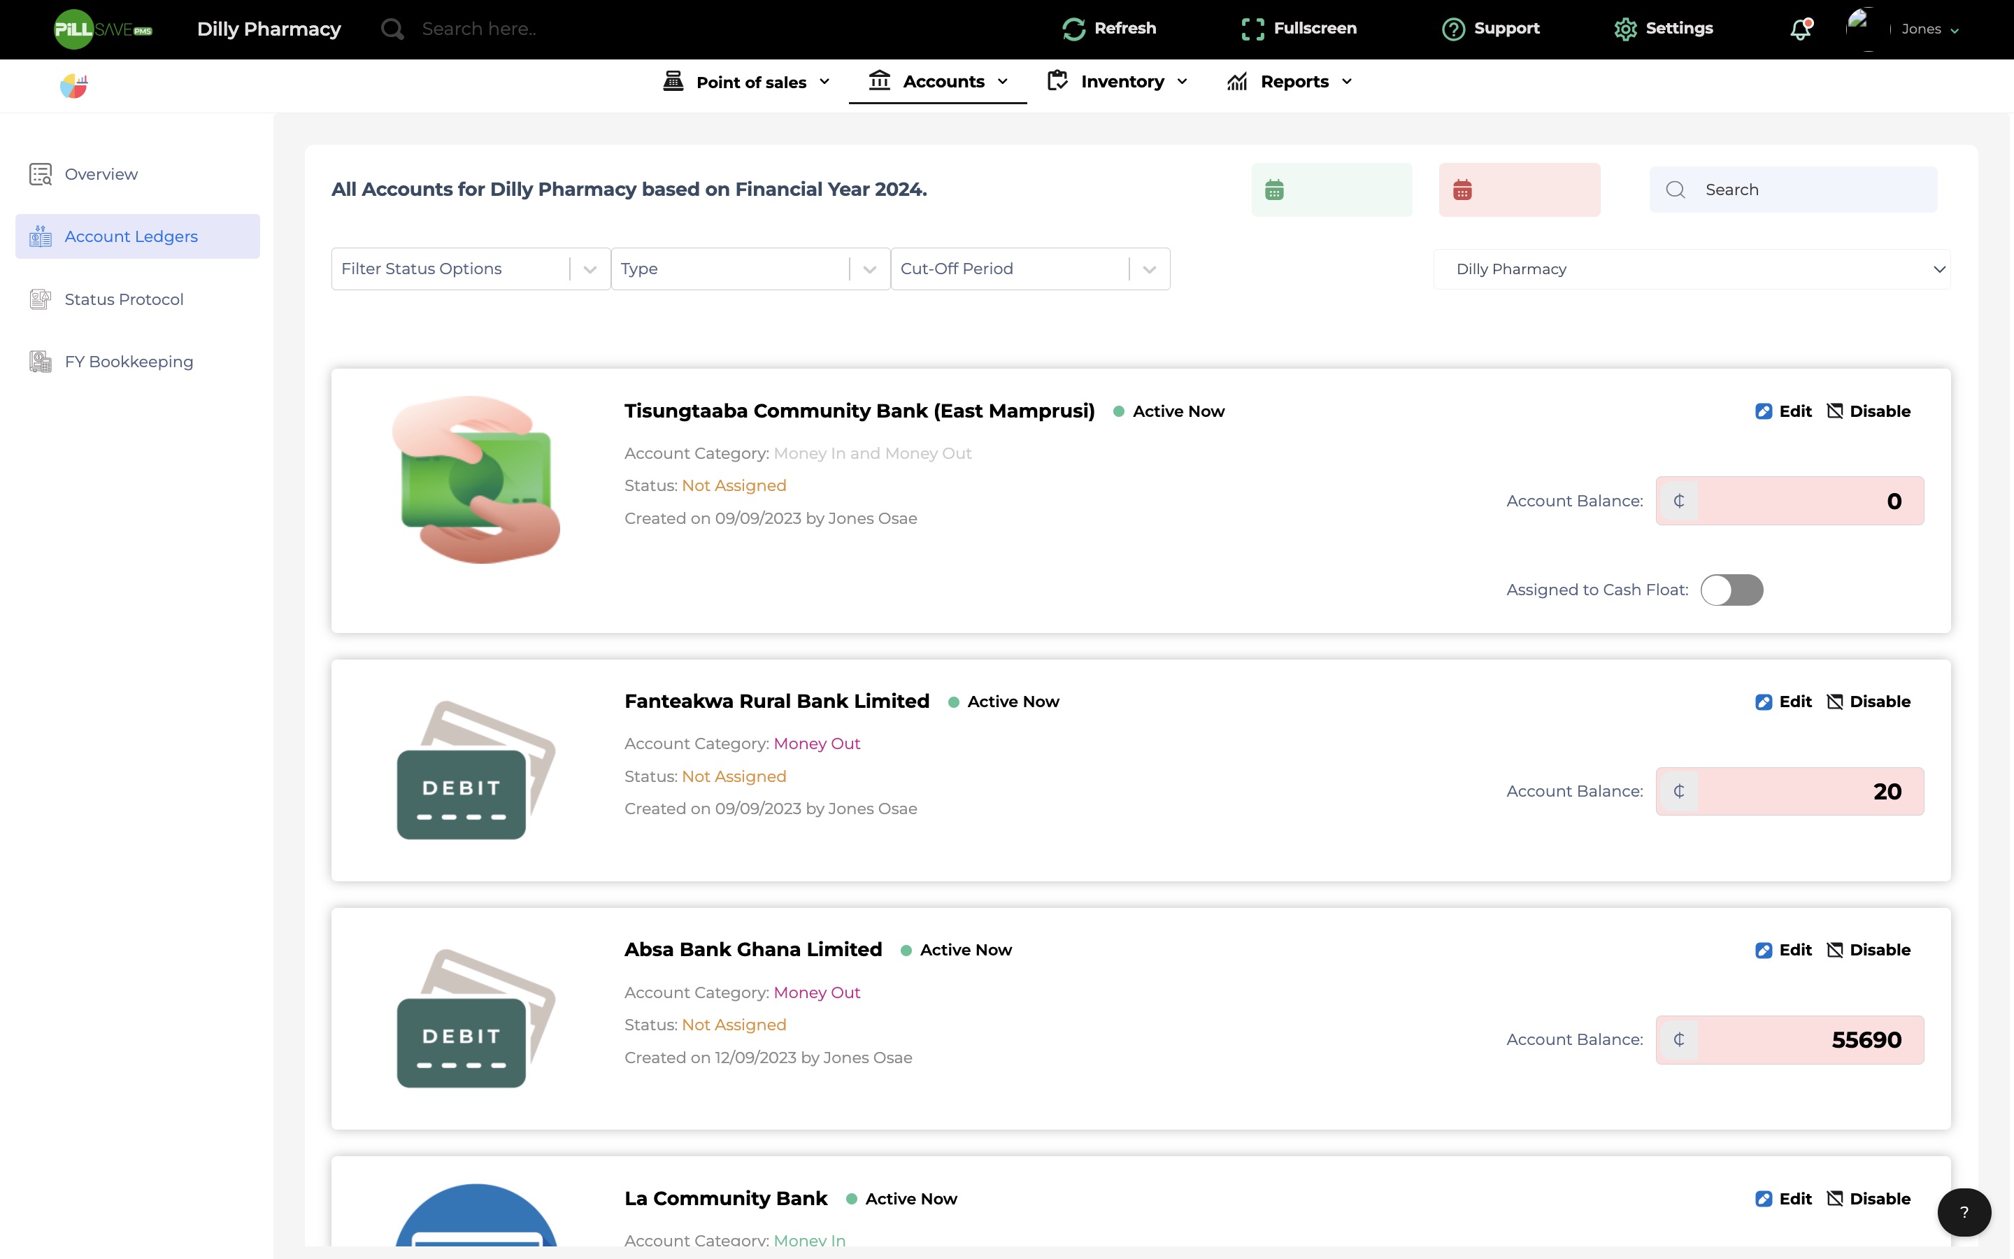The width and height of the screenshot is (2014, 1259).
Task: Click the Refresh arrows icon
Action: tap(1073, 29)
